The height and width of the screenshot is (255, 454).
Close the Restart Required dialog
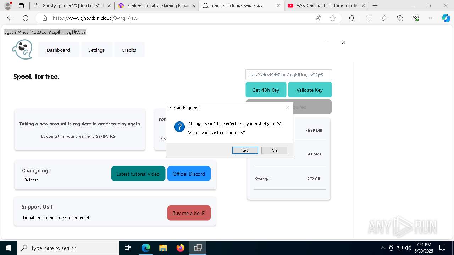(288, 107)
